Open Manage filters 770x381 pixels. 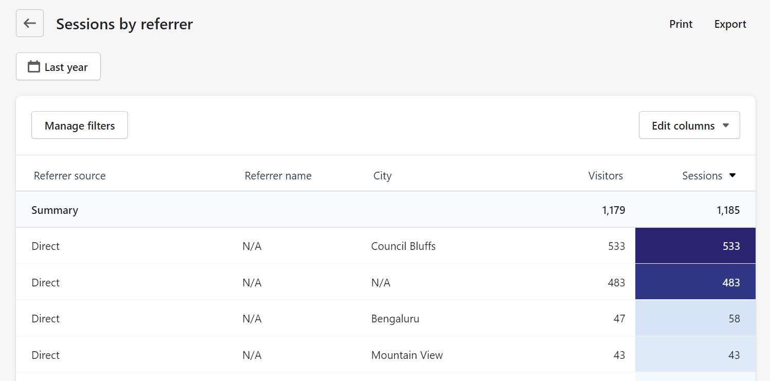coord(80,125)
